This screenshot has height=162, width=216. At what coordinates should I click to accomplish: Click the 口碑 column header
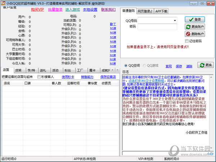(x=36, y=83)
